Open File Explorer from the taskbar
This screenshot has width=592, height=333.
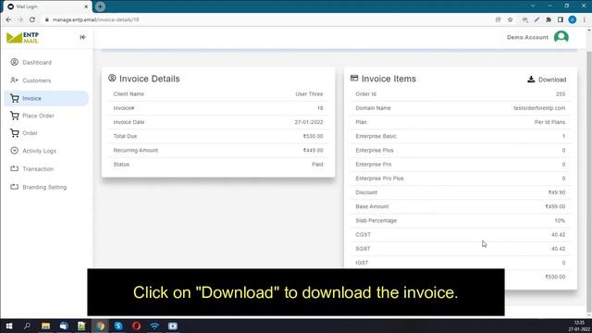coord(45,326)
